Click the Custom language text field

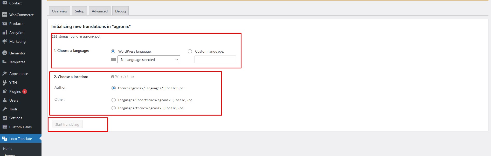[x=215, y=60]
